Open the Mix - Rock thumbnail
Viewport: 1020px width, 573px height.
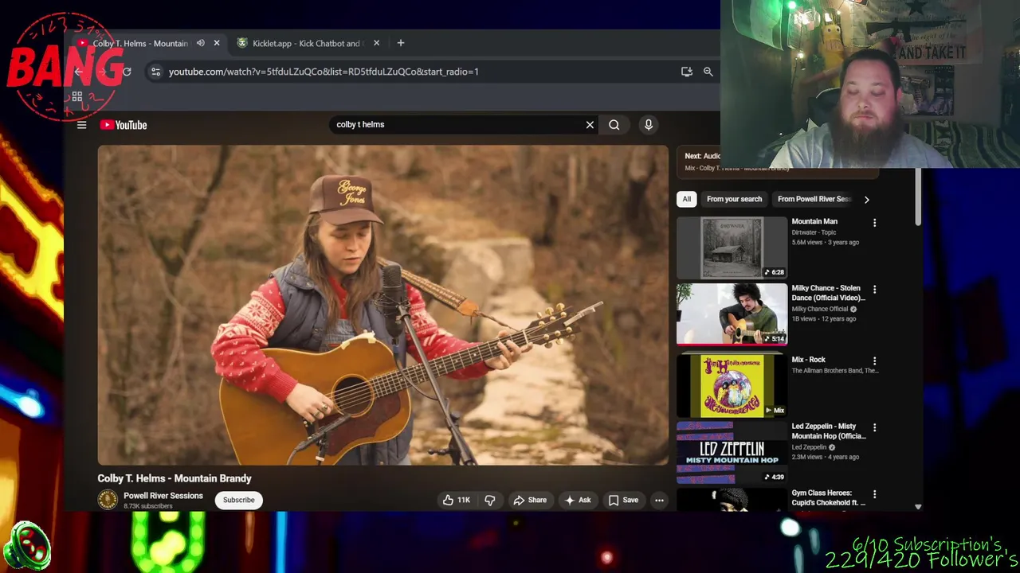(x=732, y=386)
